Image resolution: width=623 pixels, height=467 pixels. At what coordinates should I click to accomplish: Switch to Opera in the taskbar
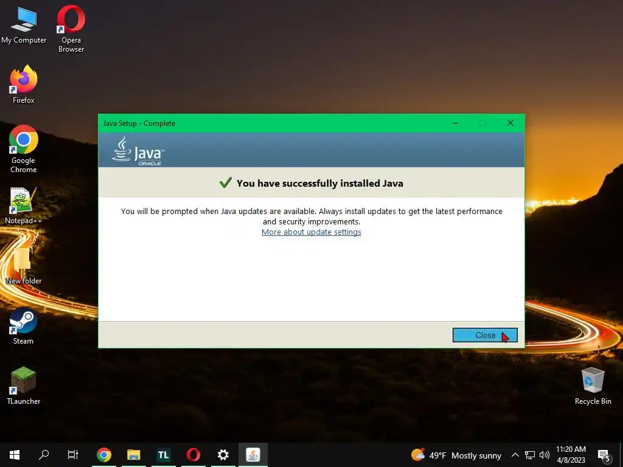pyautogui.click(x=193, y=455)
